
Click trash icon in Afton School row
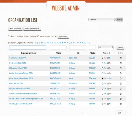[x=121, y=83]
